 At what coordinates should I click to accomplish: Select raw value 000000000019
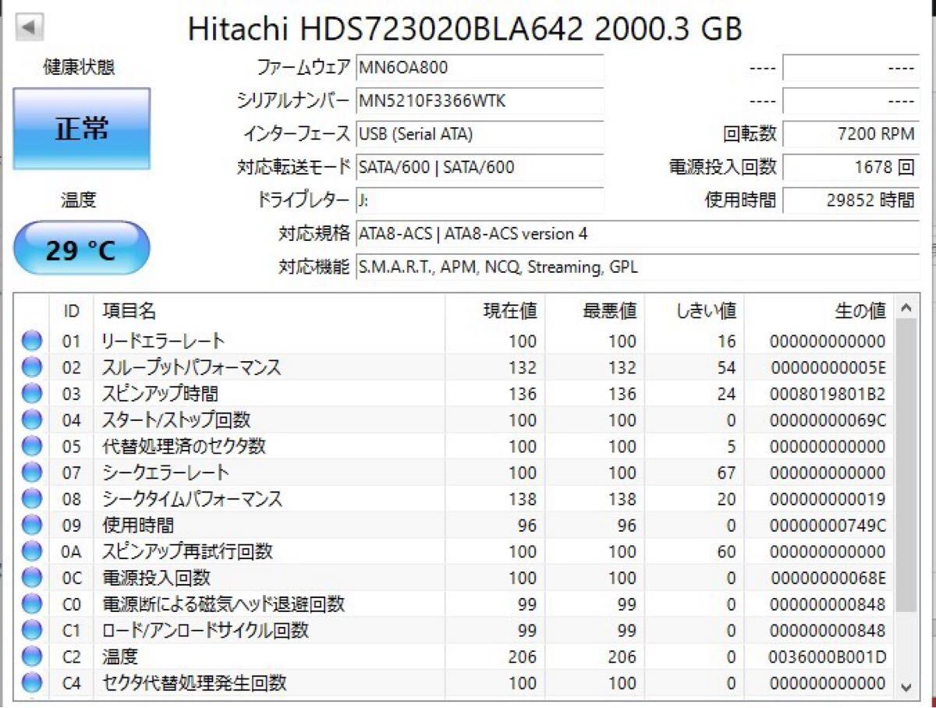pyautogui.click(x=828, y=499)
